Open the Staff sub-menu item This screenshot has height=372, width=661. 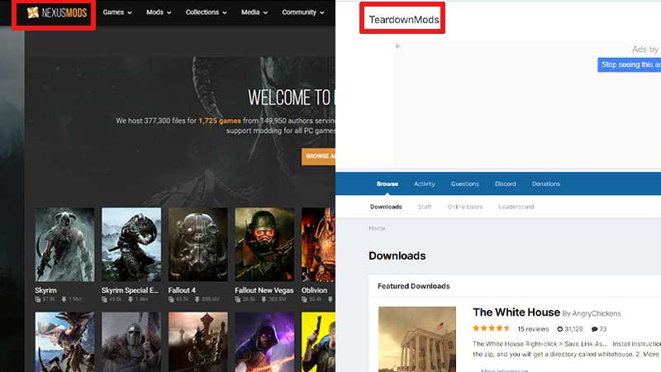coord(425,207)
